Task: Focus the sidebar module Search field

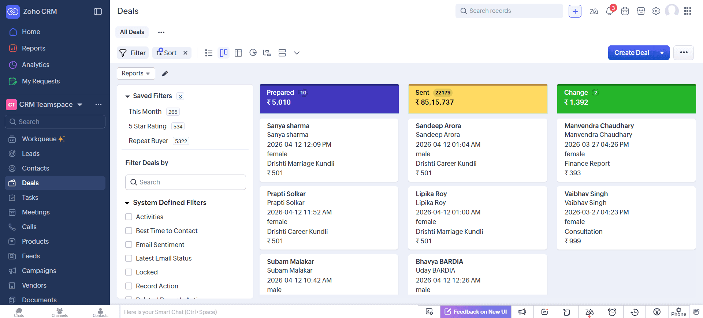Action: click(x=55, y=122)
